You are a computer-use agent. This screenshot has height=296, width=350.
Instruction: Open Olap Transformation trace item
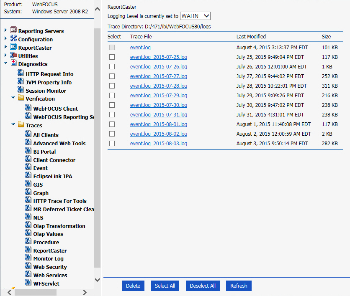tap(59, 226)
